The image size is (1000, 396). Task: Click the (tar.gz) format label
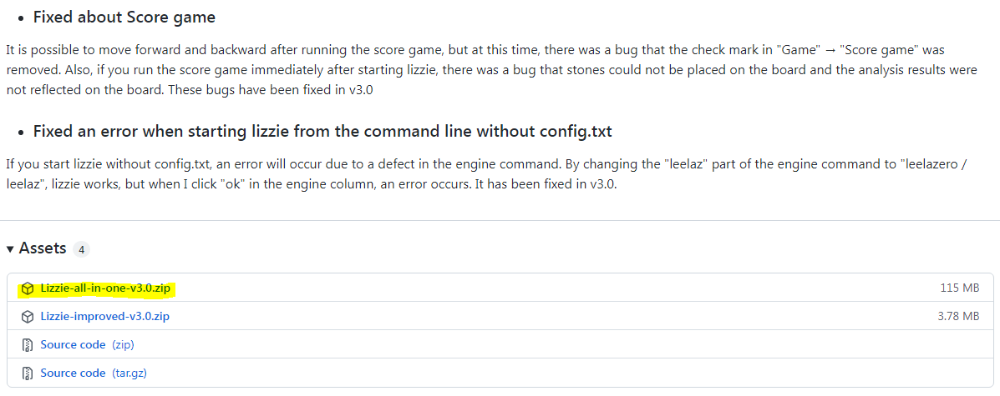click(x=129, y=373)
